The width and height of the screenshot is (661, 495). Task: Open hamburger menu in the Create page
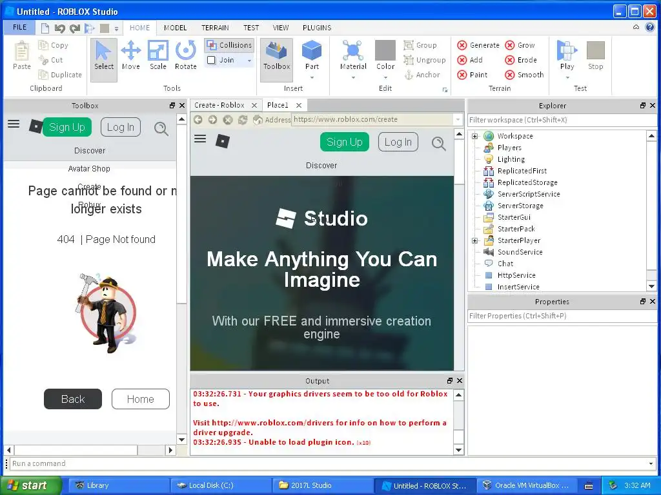pos(200,139)
